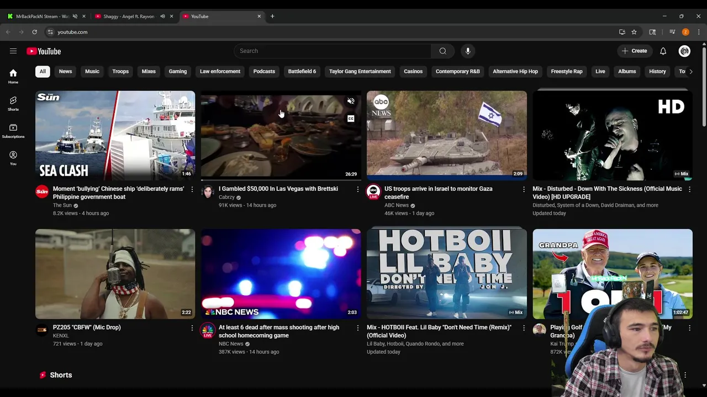Open Shorts in the sidebar
Viewport: 707px width, 397px height.
(x=13, y=104)
